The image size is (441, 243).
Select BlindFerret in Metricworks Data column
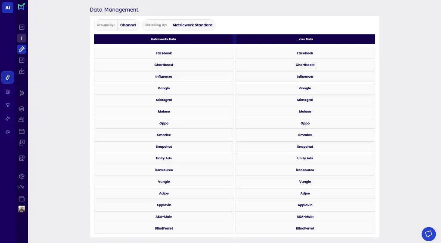click(164, 228)
